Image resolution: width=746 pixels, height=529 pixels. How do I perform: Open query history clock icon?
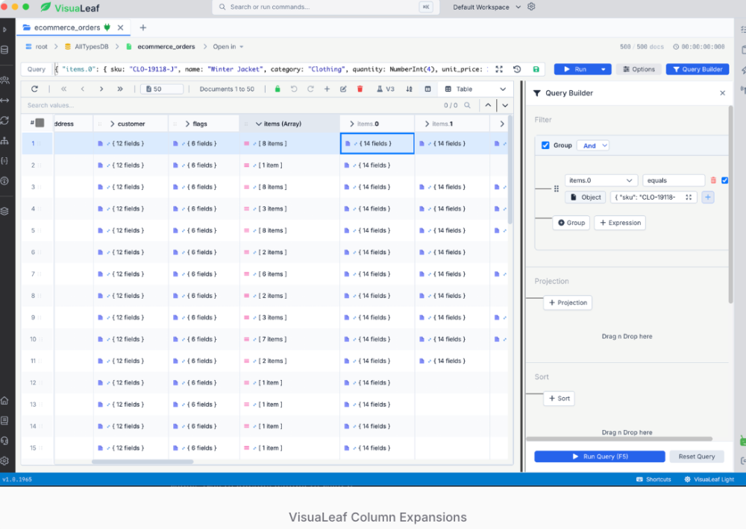tap(517, 69)
